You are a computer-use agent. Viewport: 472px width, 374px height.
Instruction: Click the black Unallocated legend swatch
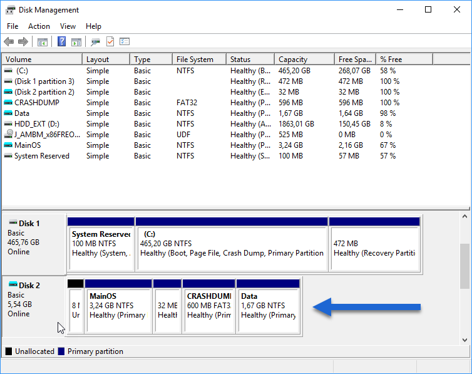pyautogui.click(x=9, y=351)
